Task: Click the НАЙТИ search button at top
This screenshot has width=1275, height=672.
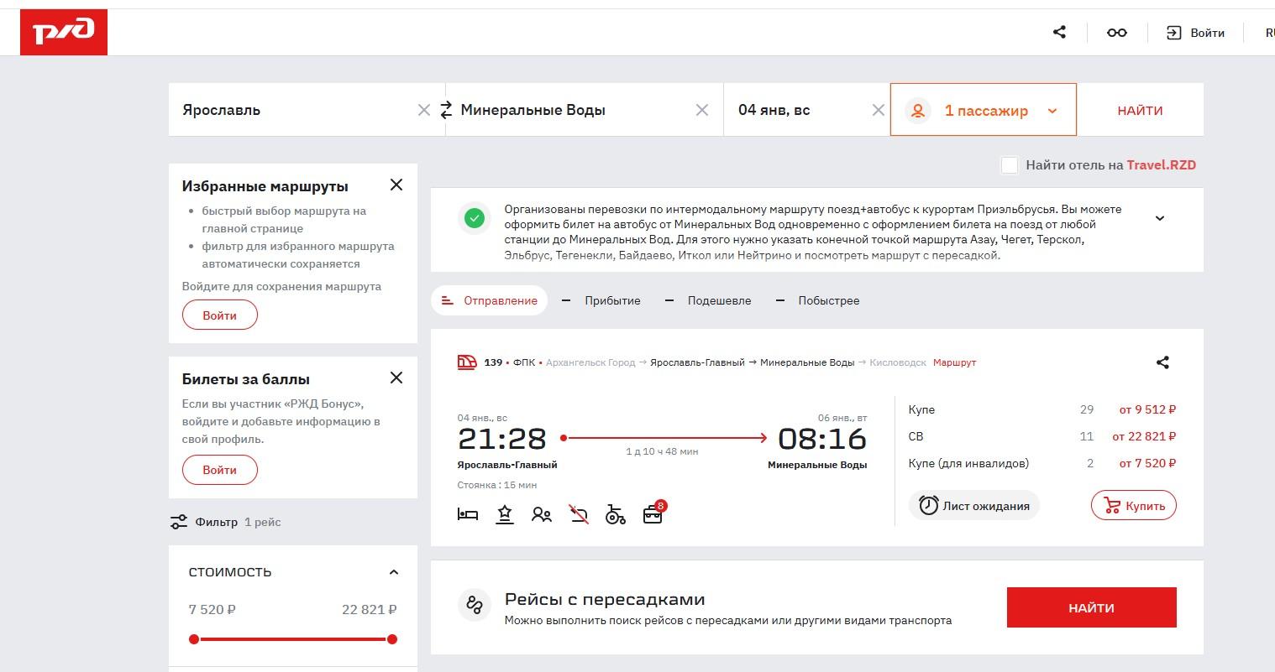Action: [x=1140, y=110]
